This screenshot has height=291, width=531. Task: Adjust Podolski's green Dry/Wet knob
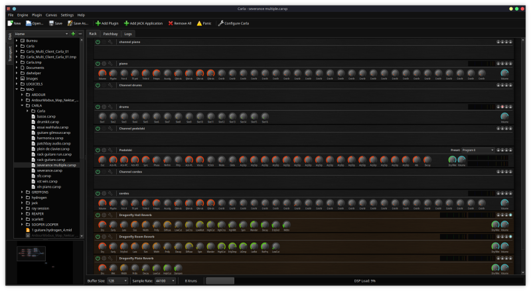tap(452, 159)
